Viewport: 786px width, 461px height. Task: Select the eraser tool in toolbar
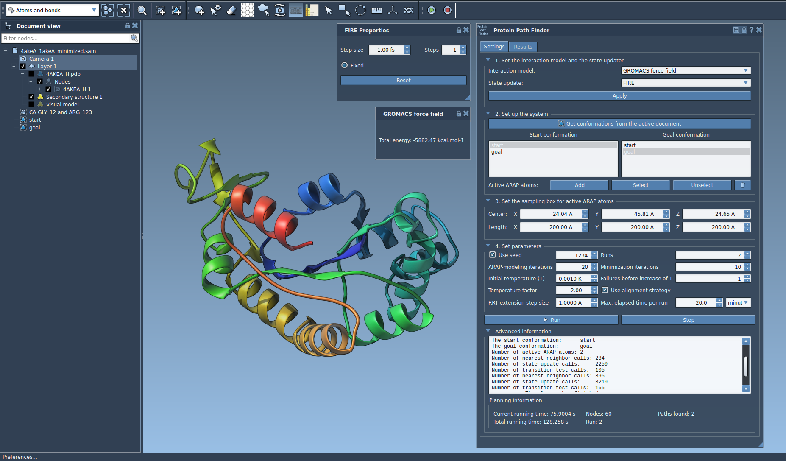(231, 10)
